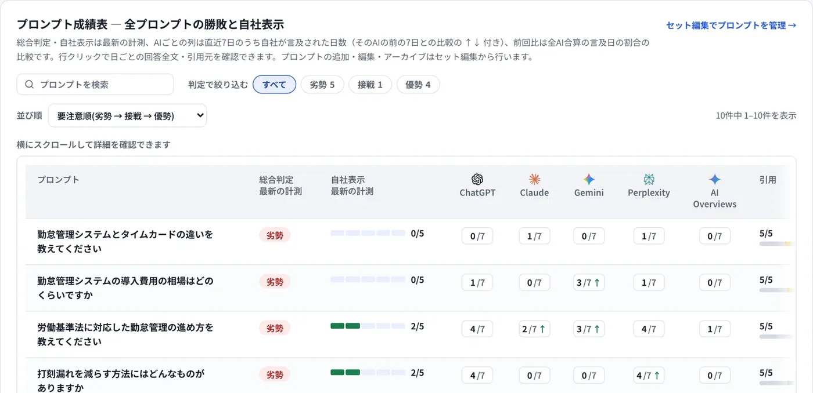Click Perplexity 1/7 cell in 導入費用 row
This screenshot has height=393, width=813.
[x=649, y=282]
